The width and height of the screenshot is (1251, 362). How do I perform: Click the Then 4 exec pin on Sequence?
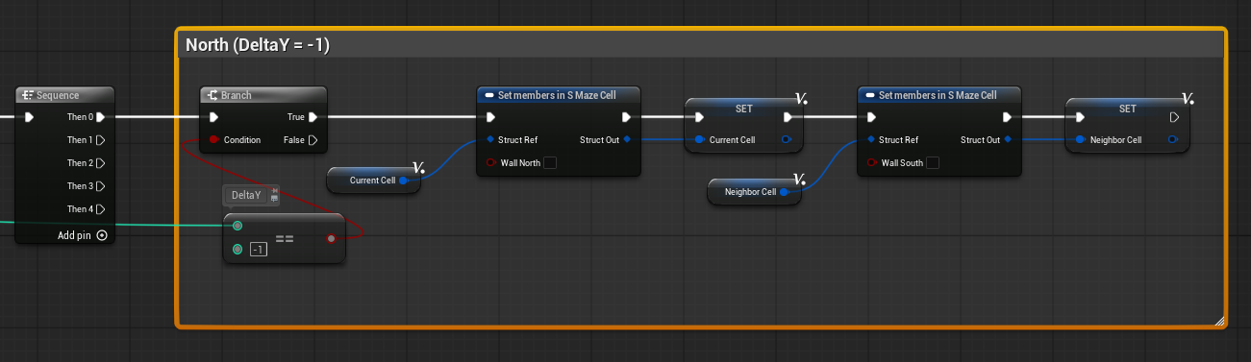(x=100, y=209)
